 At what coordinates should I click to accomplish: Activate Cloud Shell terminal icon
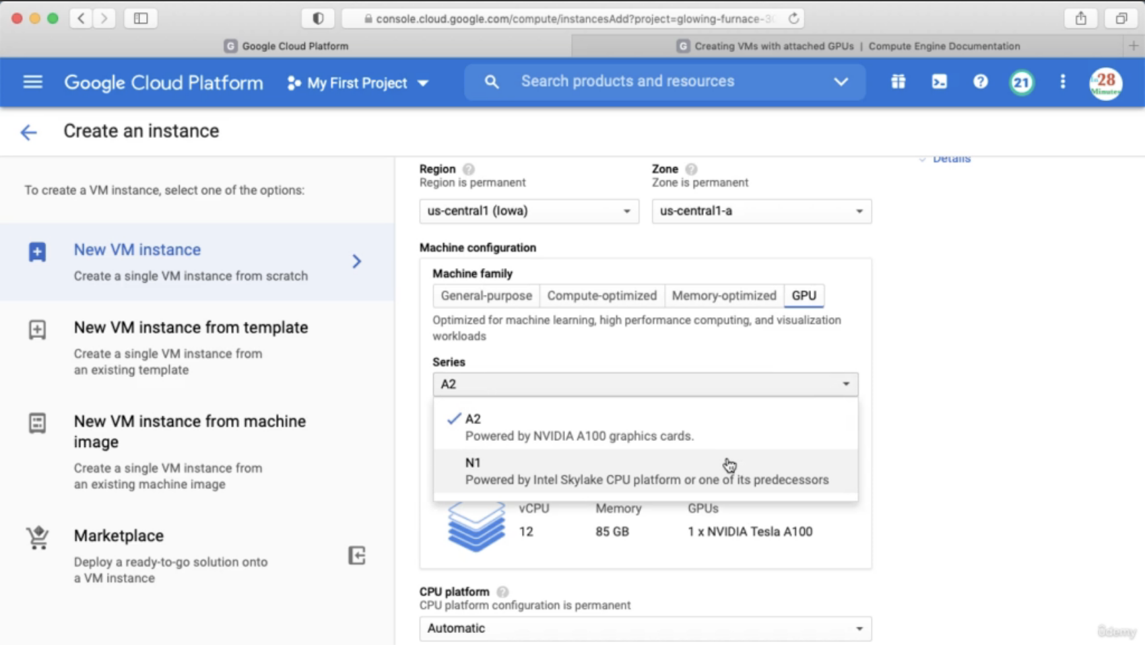coord(939,82)
